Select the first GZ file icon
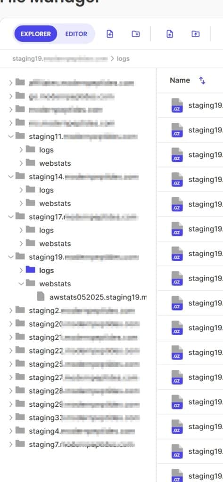223x482 pixels. (177, 105)
